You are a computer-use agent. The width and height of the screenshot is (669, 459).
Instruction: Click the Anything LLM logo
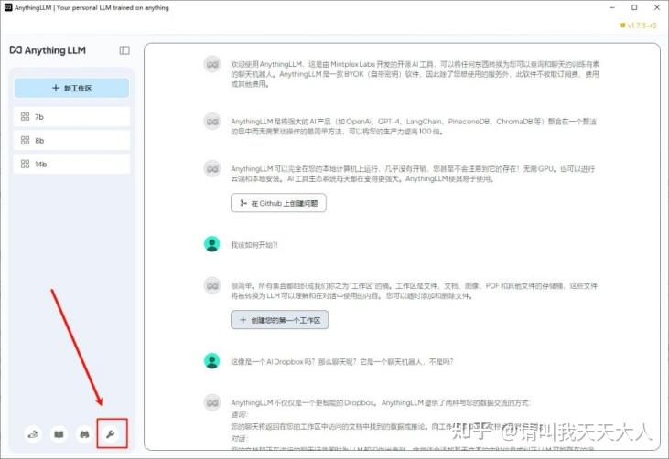[48, 50]
